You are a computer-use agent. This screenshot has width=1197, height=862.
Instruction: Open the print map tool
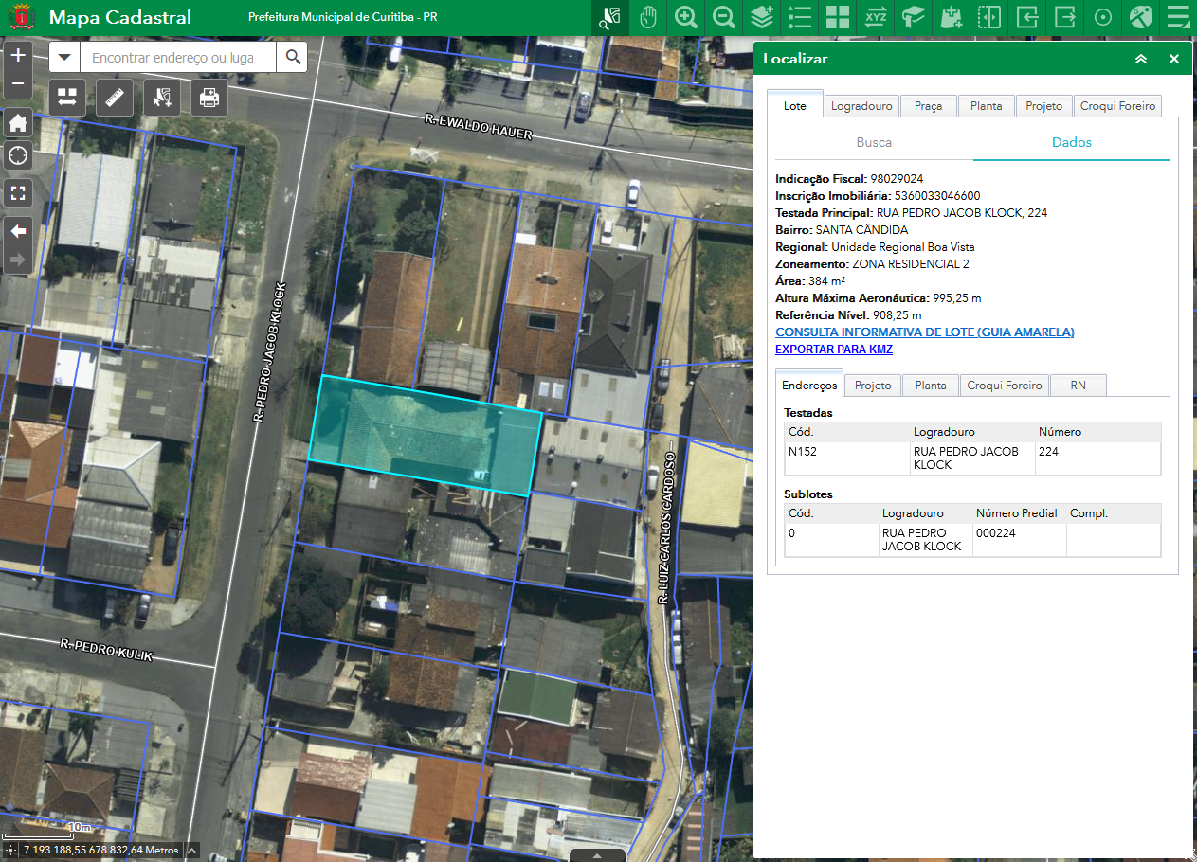click(209, 98)
